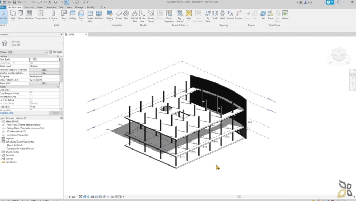Expand Floor Plans (Piante del pavimento) node
This screenshot has width=356, height=201.
pos(3,125)
